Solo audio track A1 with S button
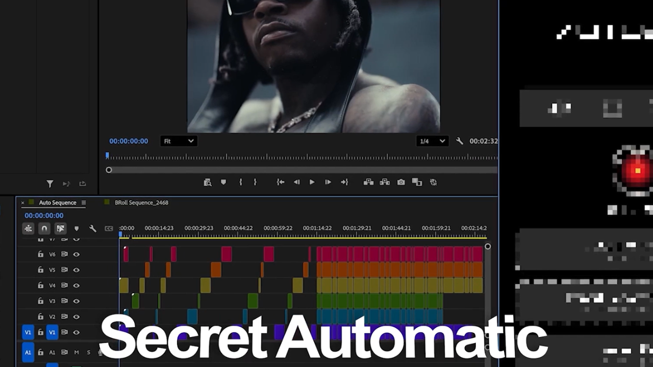Screen dimensions: 653x367 (88, 352)
